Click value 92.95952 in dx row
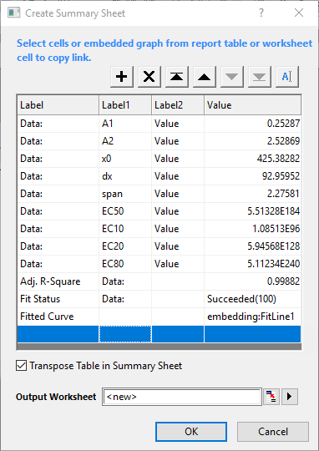The image size is (319, 451). pyautogui.click(x=252, y=176)
